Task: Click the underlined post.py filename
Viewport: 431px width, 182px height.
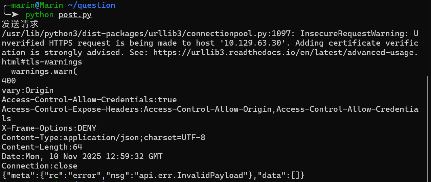Action: click(75, 15)
